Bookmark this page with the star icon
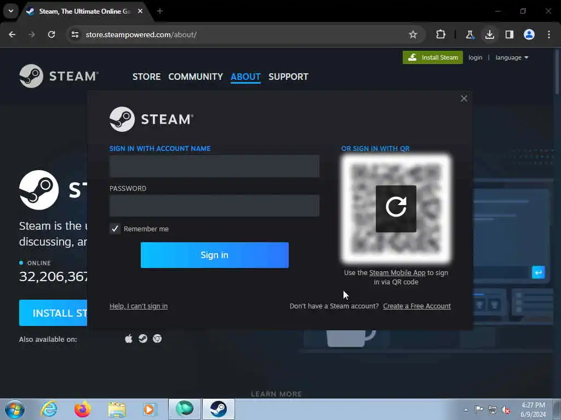Screen dimensions: 561x420 pos(413,34)
